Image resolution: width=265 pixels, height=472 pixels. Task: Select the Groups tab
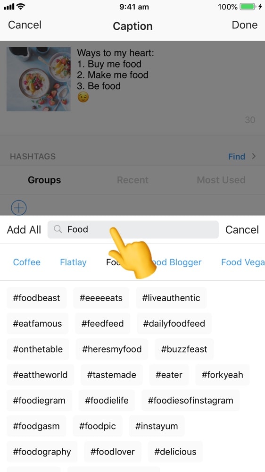pyautogui.click(x=44, y=180)
